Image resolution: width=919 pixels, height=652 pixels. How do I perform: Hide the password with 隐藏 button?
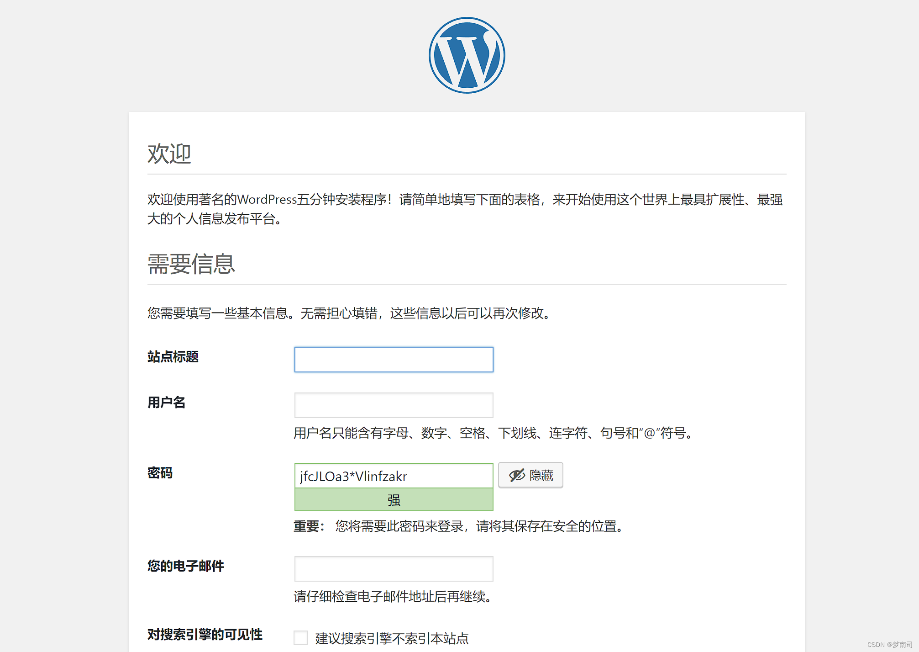530,475
